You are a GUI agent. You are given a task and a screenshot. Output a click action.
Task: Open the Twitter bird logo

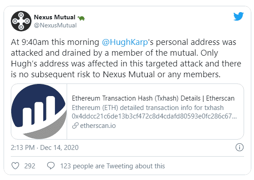point(239,16)
